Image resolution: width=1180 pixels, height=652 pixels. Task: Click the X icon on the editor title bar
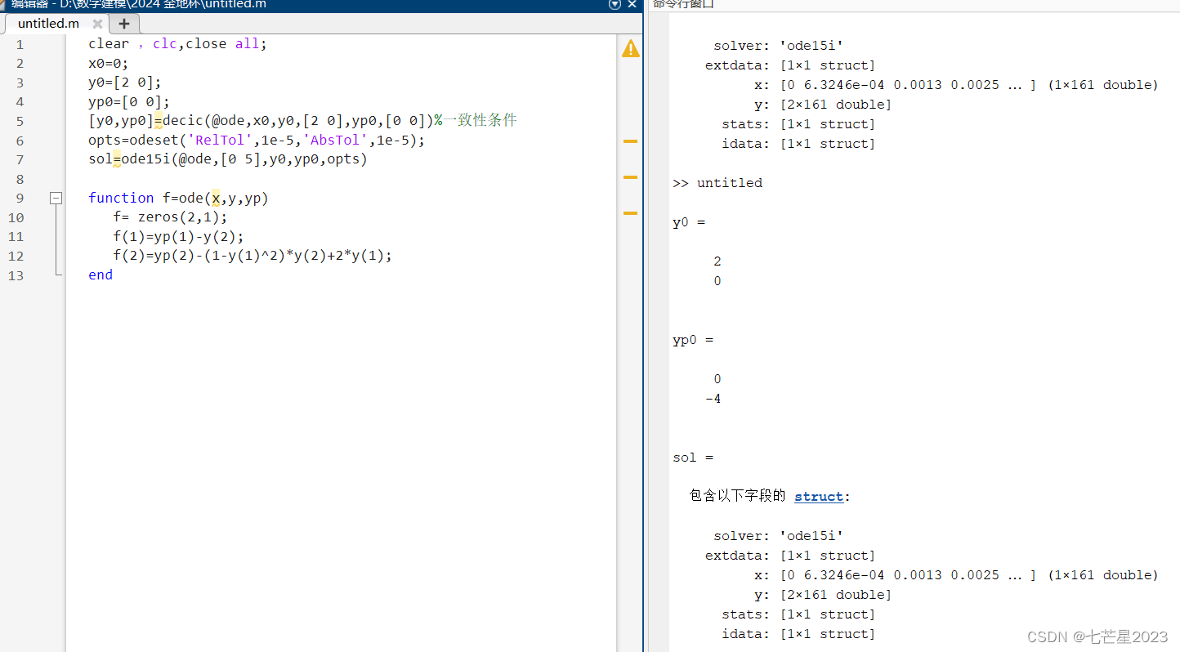coord(632,5)
